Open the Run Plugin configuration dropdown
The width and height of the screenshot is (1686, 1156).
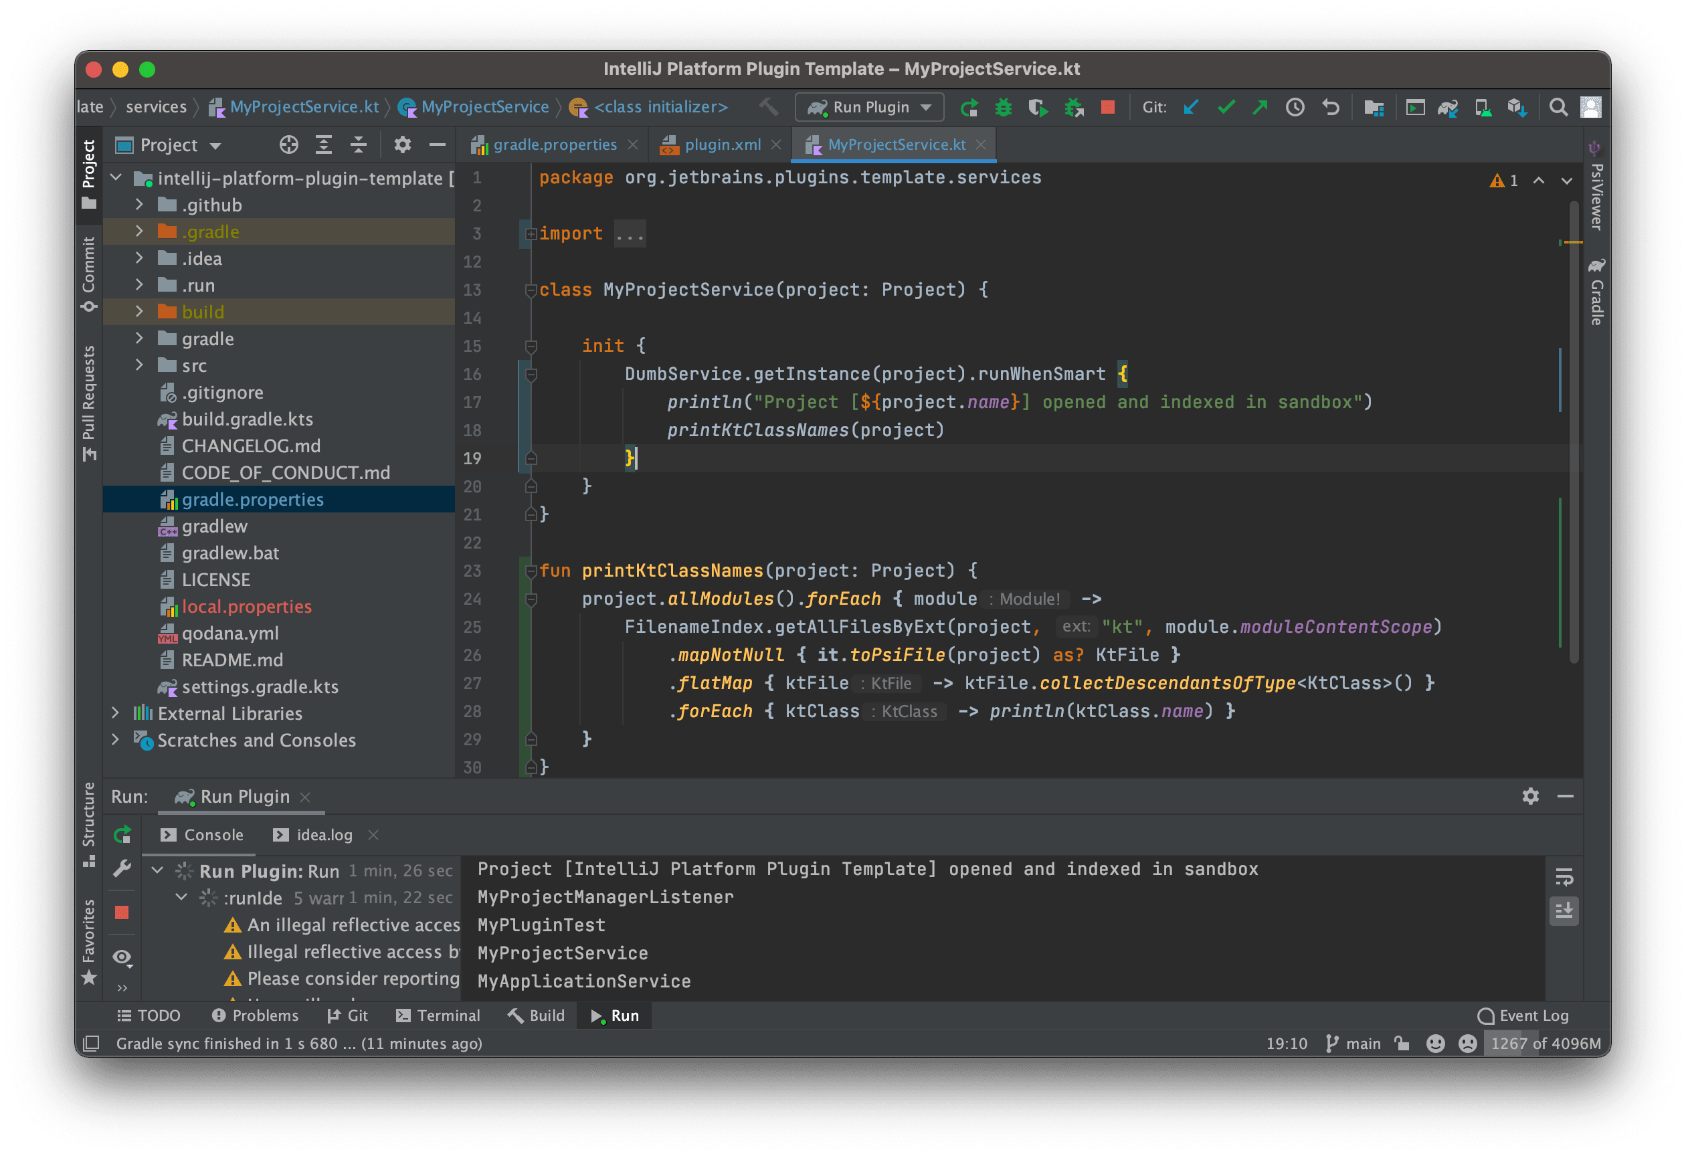click(869, 107)
